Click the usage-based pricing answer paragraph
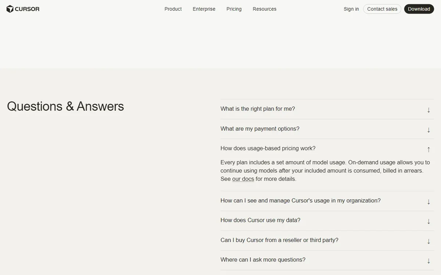This screenshot has height=275, width=441. [x=325, y=170]
